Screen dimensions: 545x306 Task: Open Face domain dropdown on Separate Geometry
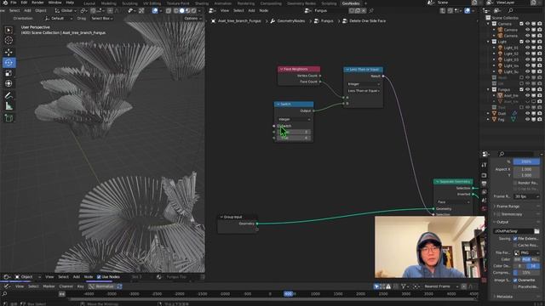point(453,201)
